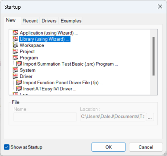Switch to the Examples tab
This screenshot has width=167, height=156.
coord(71,21)
